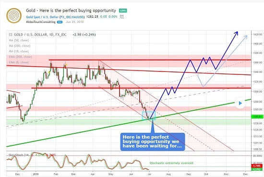Viewport: 264px width, 177px height.
Task: Click the green 1250.81 price label
Action: (x=257, y=117)
